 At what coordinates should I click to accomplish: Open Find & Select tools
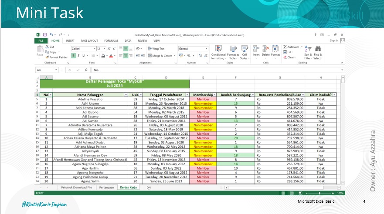(318, 52)
